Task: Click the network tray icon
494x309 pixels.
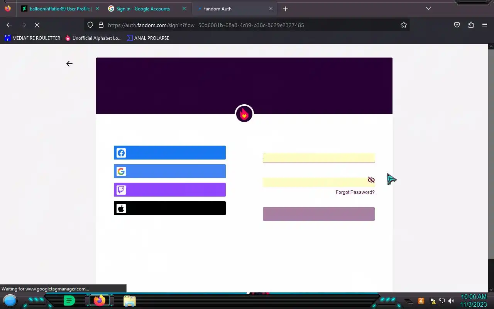Action: [x=442, y=301]
